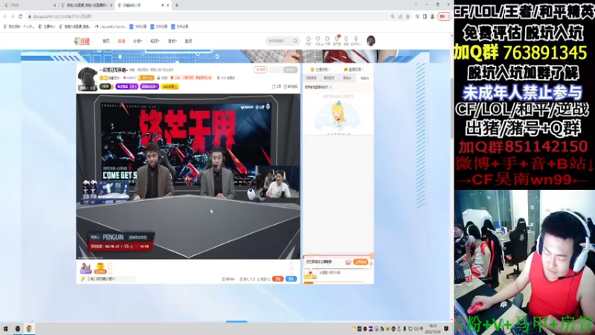Open the user avatar in Douyu header

click(x=371, y=41)
